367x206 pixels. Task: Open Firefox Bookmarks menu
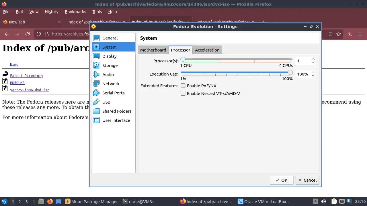75,12
